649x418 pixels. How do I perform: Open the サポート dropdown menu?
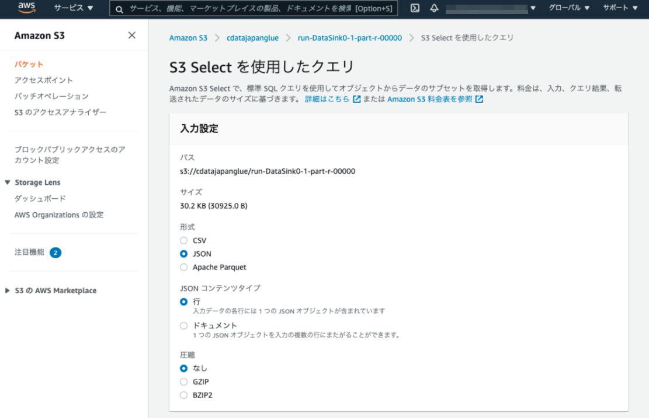tap(620, 8)
